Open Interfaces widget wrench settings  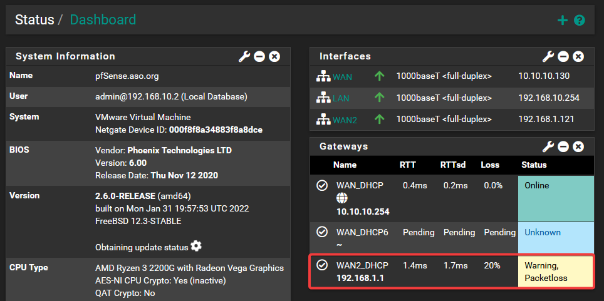pos(548,56)
